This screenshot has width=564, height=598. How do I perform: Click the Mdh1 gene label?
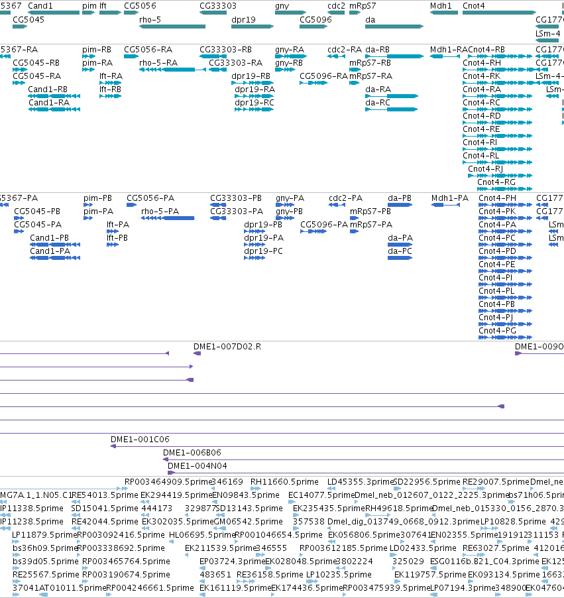(441, 6)
